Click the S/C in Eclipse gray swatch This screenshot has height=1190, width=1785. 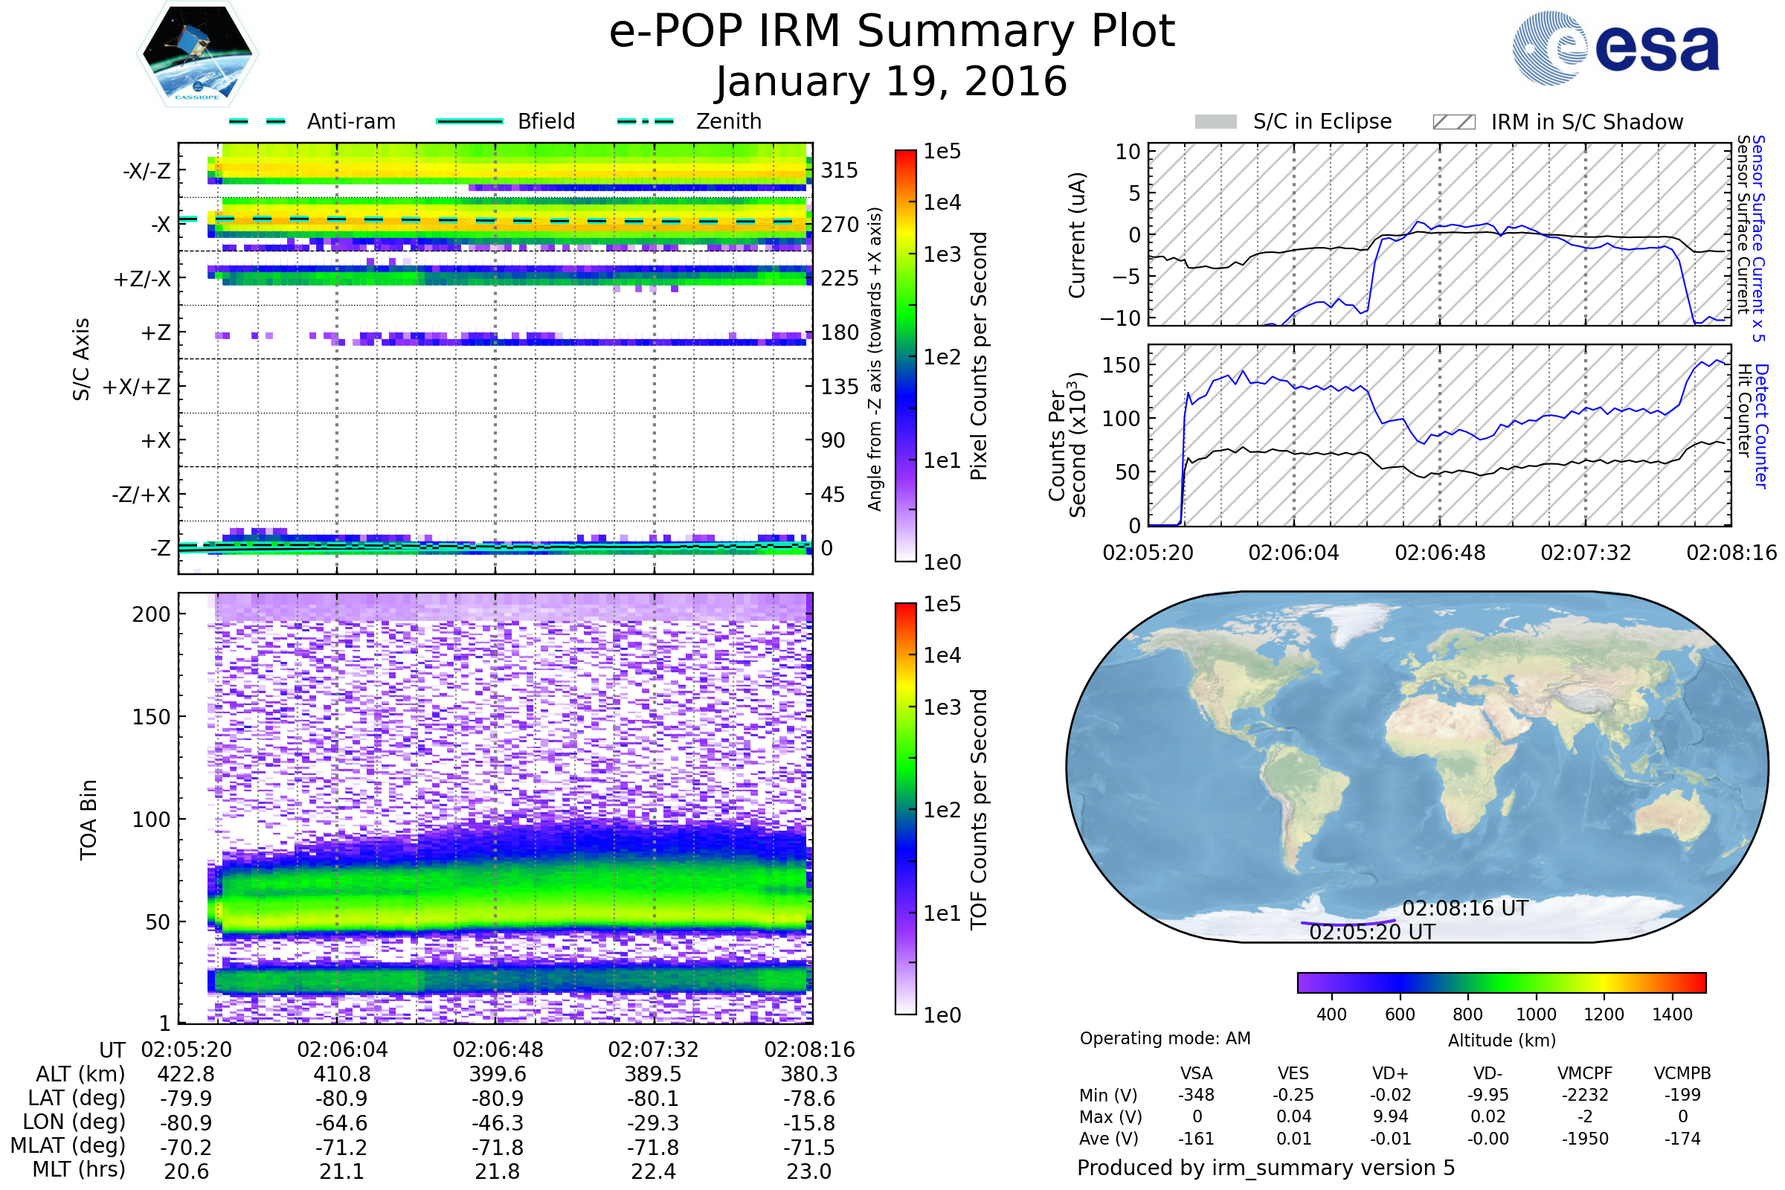pos(1215,122)
